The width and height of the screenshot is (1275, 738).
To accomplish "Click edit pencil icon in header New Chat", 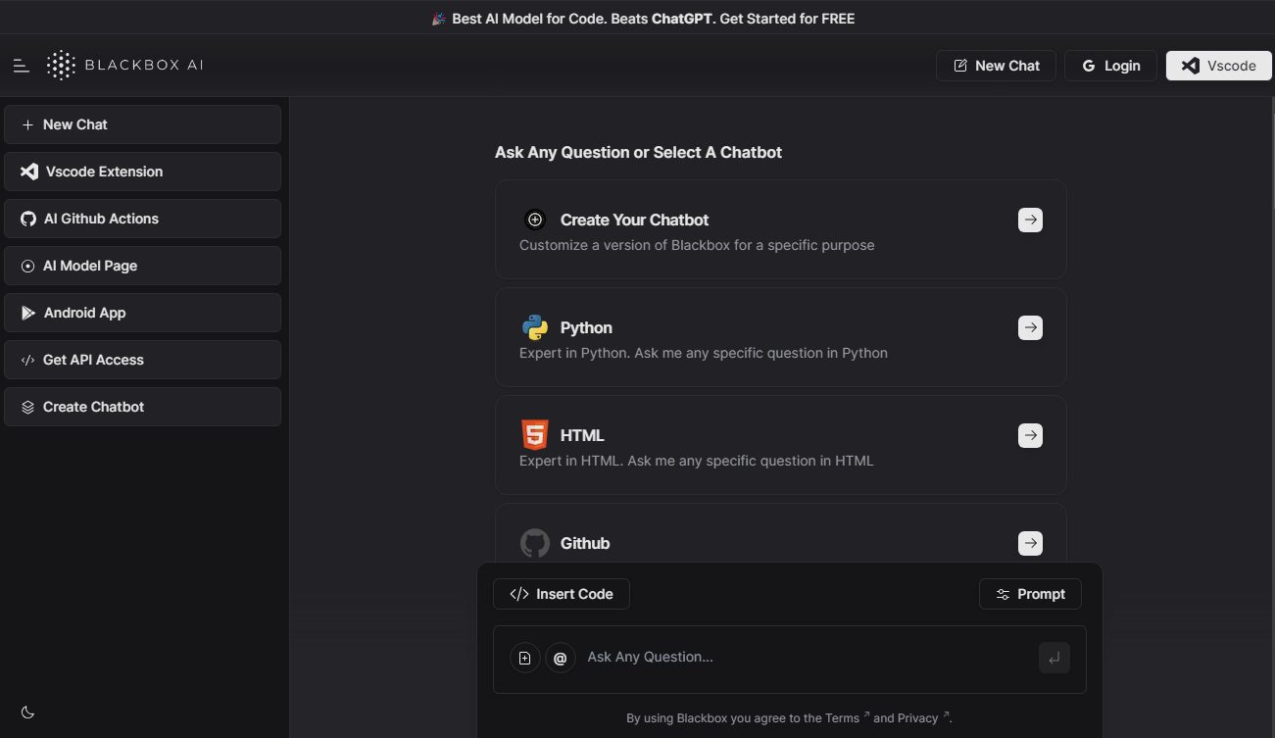I will pyautogui.click(x=960, y=66).
